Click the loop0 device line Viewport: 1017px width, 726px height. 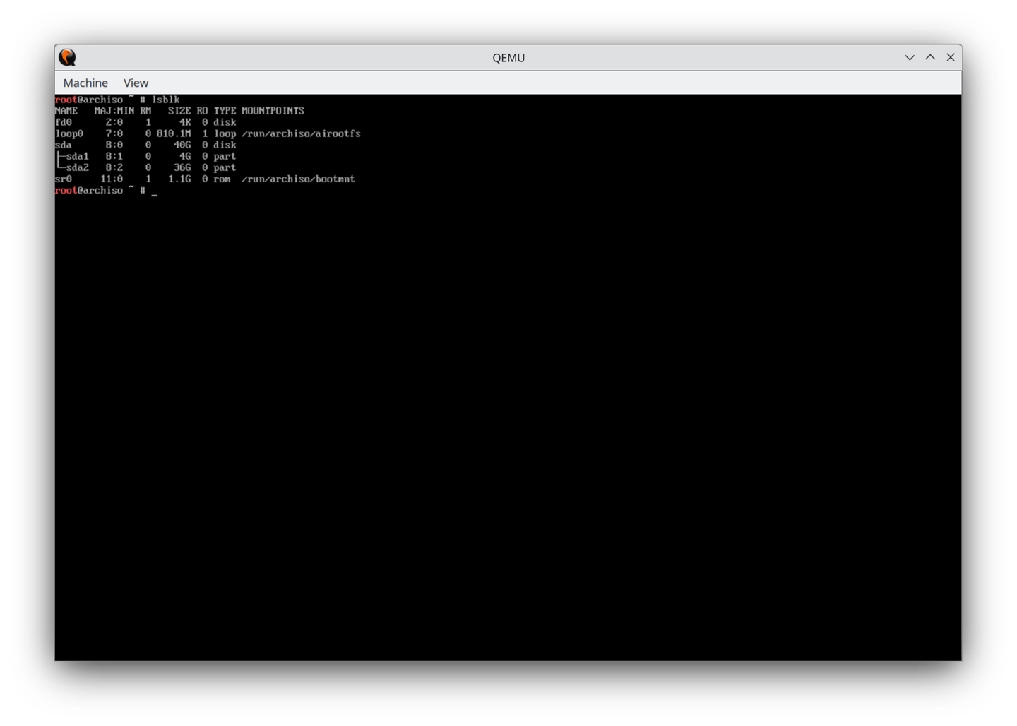69,133
